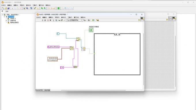This screenshot has width=196, height=110.
Task: Click the VI connector pane icon at top right
Action: pos(171,18)
